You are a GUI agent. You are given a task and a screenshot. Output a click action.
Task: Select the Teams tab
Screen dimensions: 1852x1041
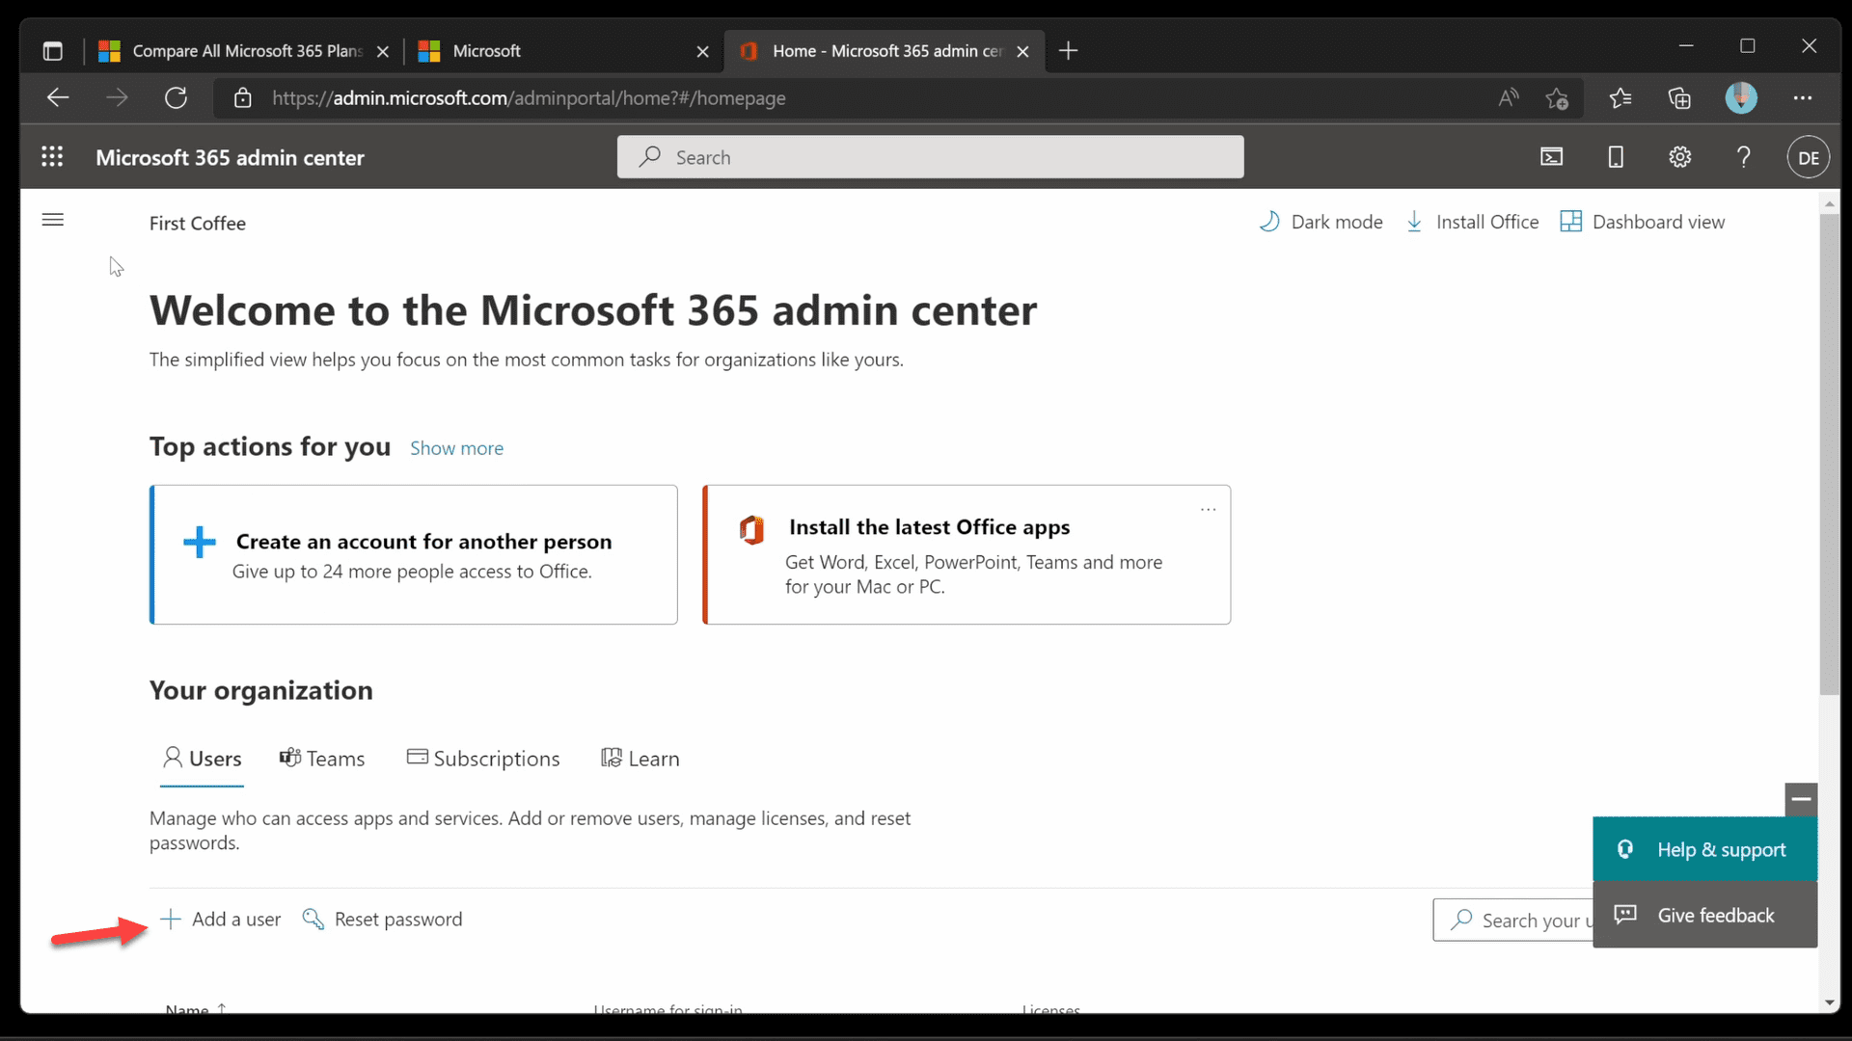pyautogui.click(x=322, y=759)
